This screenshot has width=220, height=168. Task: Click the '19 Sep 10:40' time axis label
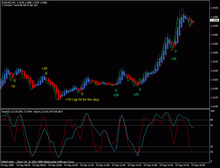71,165
